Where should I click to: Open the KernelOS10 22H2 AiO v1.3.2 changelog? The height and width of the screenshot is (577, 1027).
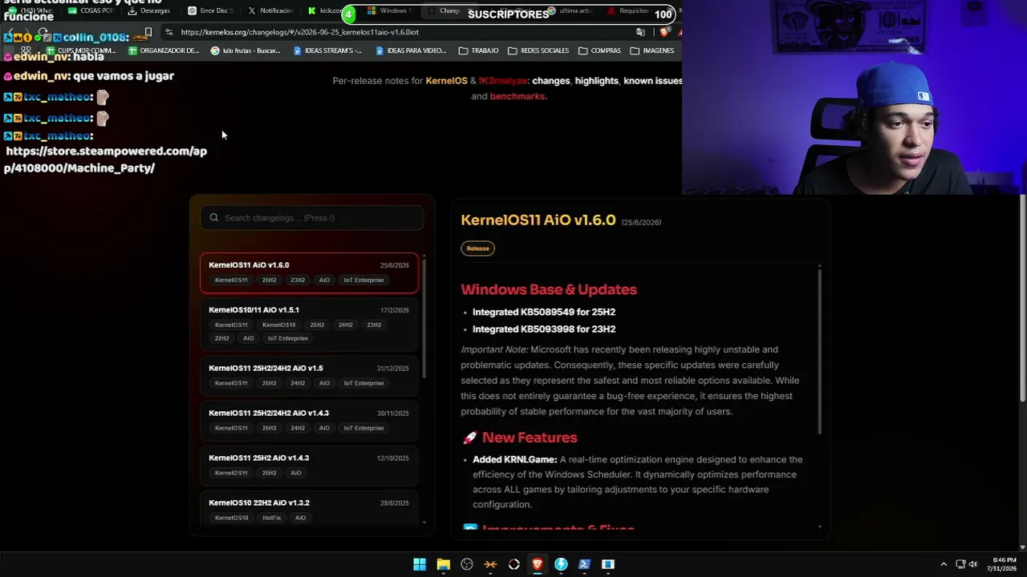coord(309,509)
